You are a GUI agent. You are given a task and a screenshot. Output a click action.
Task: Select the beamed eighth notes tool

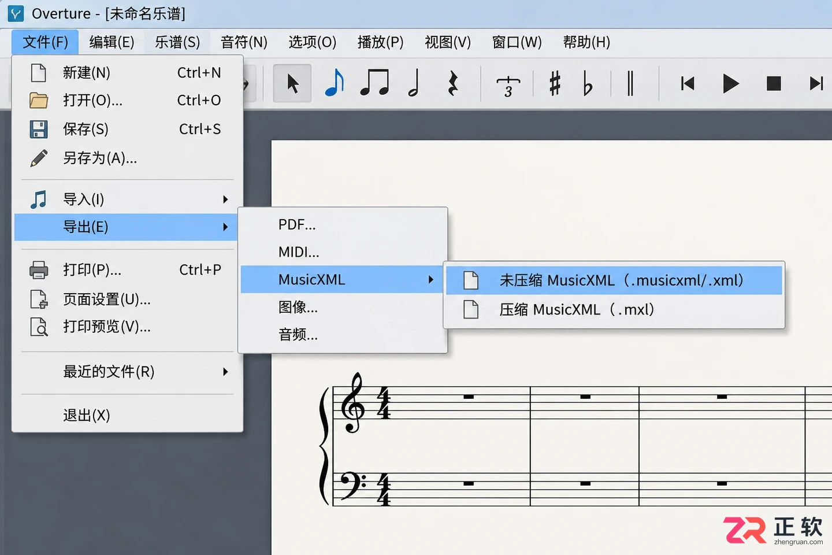click(374, 83)
